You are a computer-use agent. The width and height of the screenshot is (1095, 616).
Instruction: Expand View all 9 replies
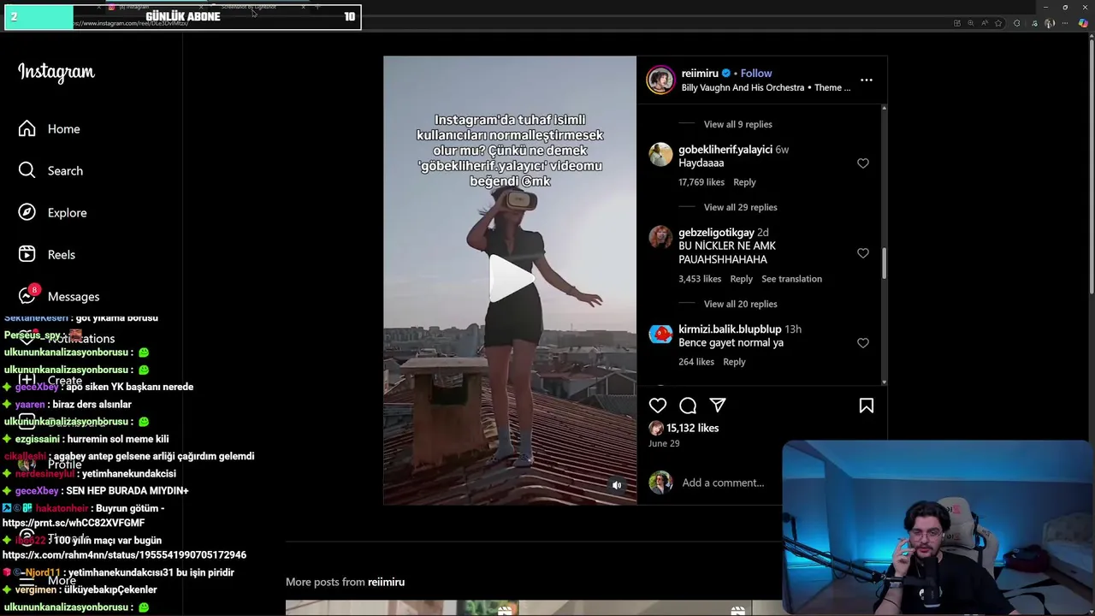(x=737, y=124)
